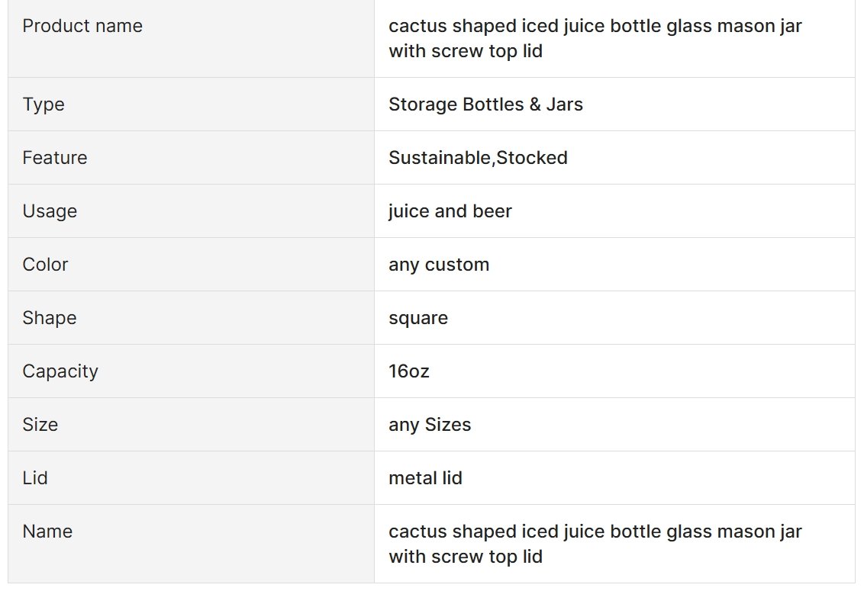Select the product name value at top

(595, 38)
